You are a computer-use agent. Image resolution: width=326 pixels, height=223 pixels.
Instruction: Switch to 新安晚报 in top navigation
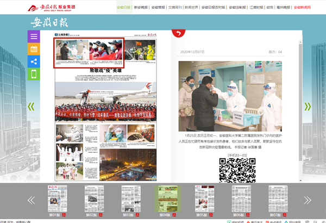pyautogui.click(x=142, y=8)
